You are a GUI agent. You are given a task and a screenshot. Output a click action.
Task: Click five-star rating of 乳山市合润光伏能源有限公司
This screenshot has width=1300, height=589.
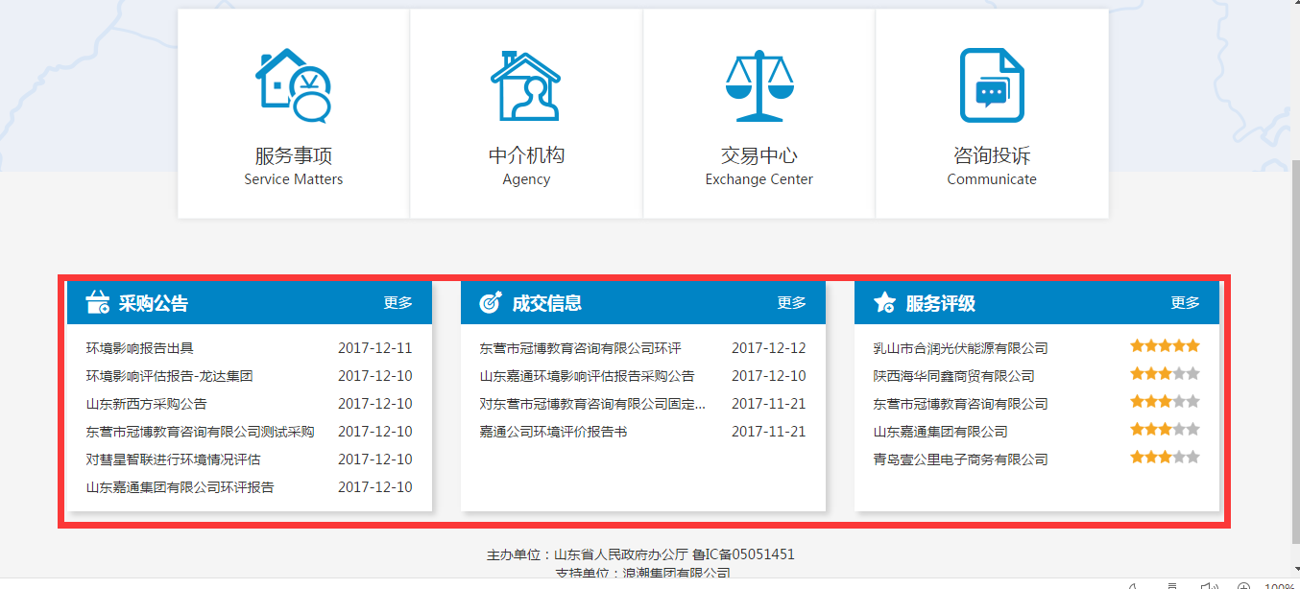pyautogui.click(x=1165, y=346)
